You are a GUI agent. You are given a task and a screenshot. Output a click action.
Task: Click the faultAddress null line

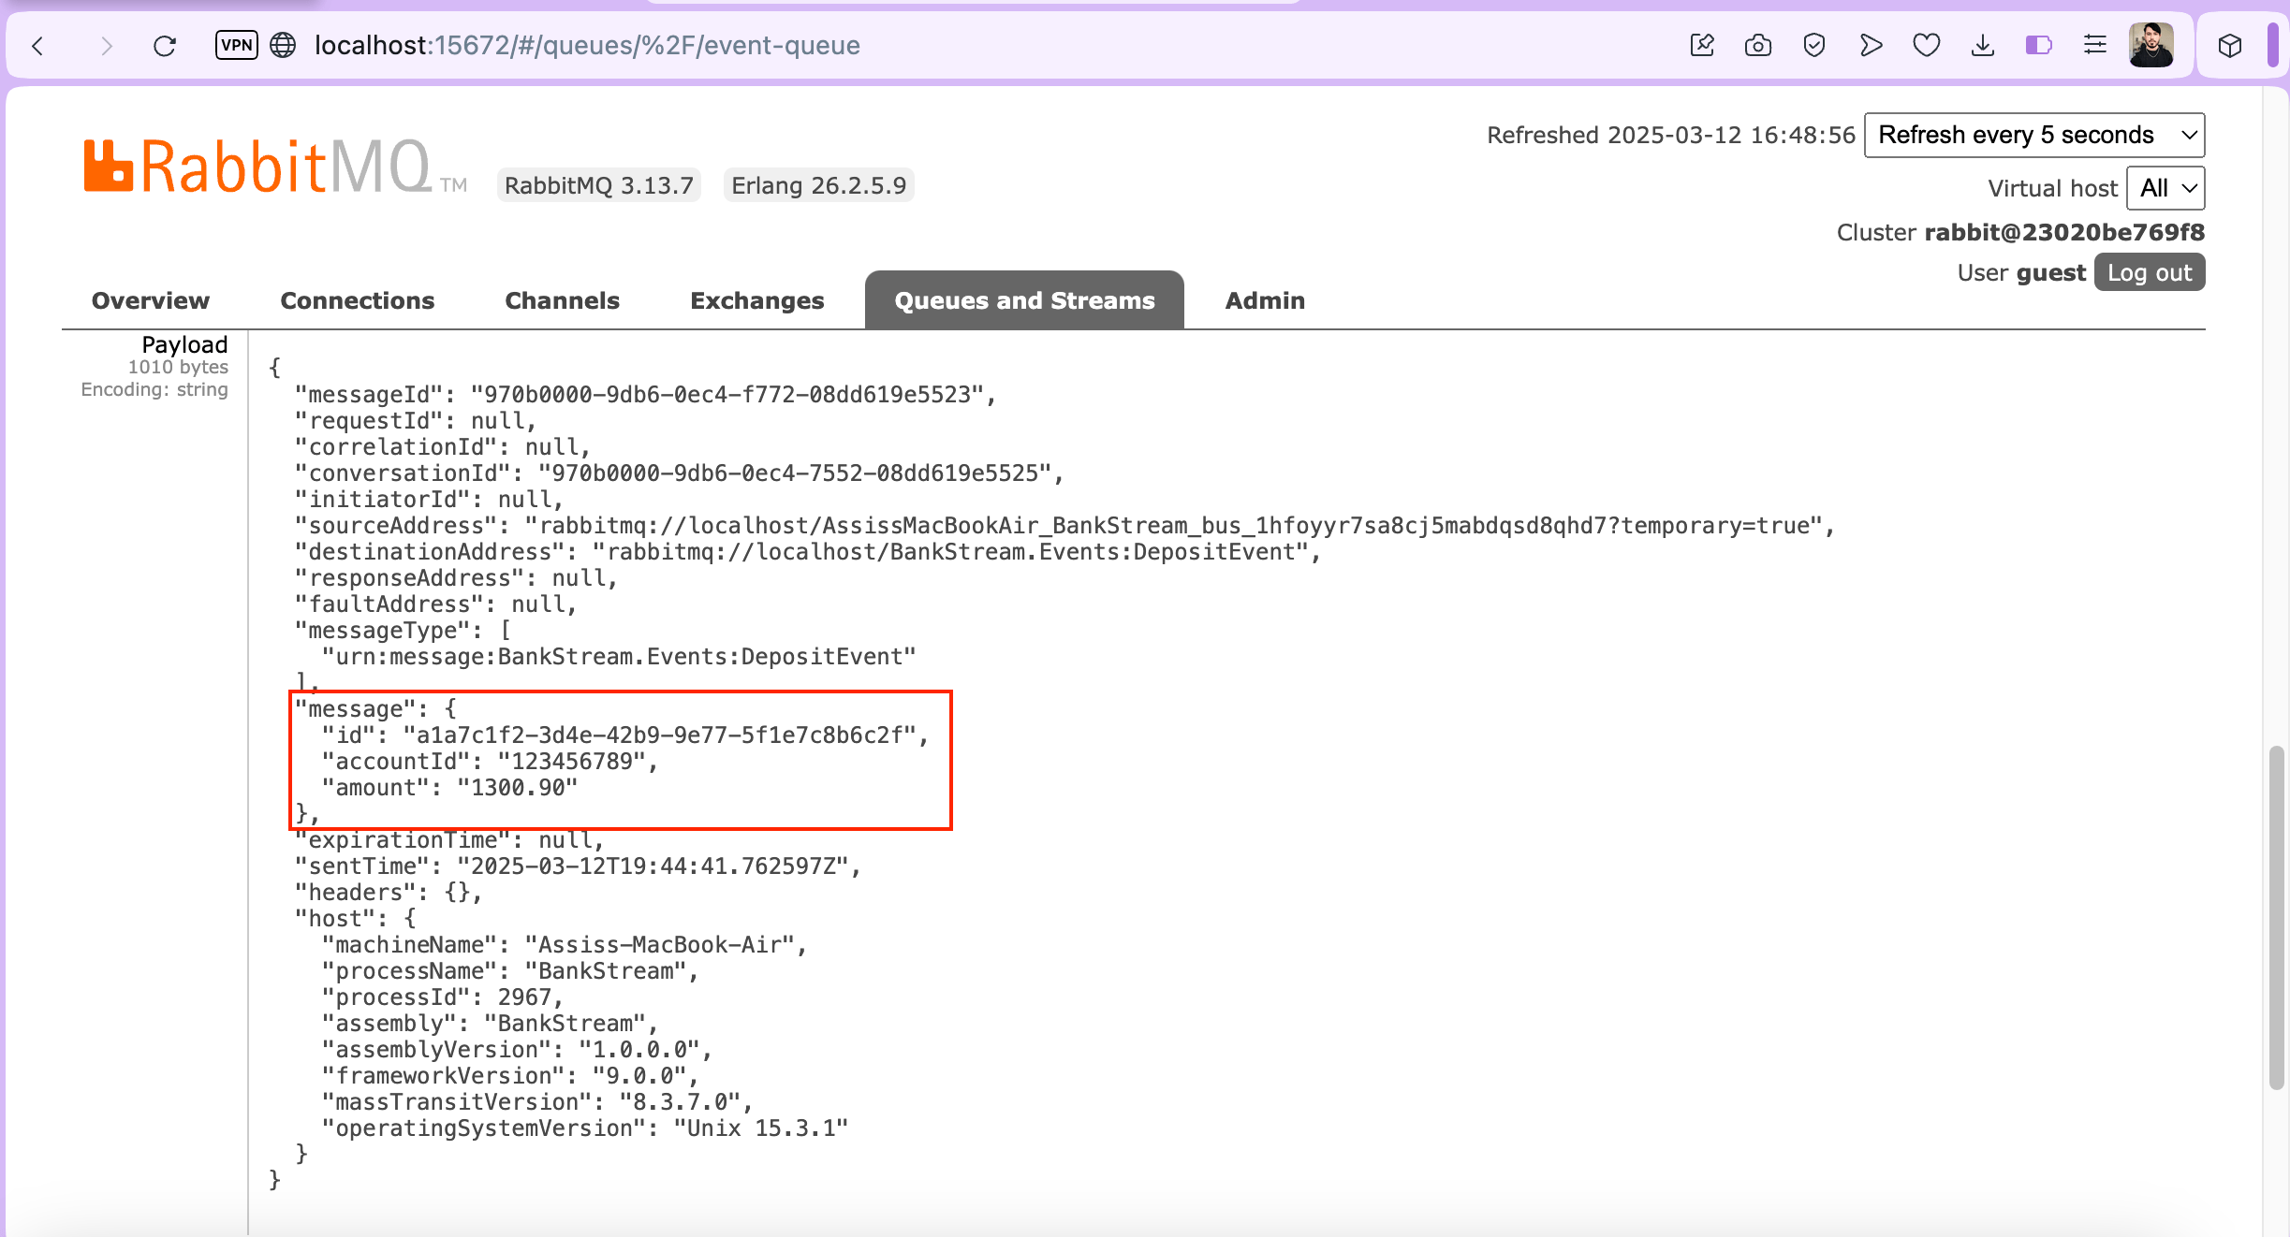[x=436, y=604]
